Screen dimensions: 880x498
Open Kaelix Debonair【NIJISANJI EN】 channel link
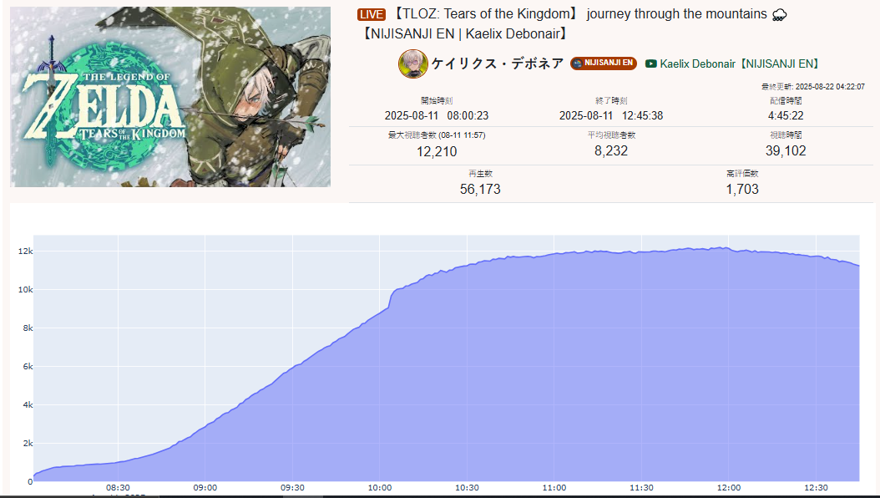(741, 64)
